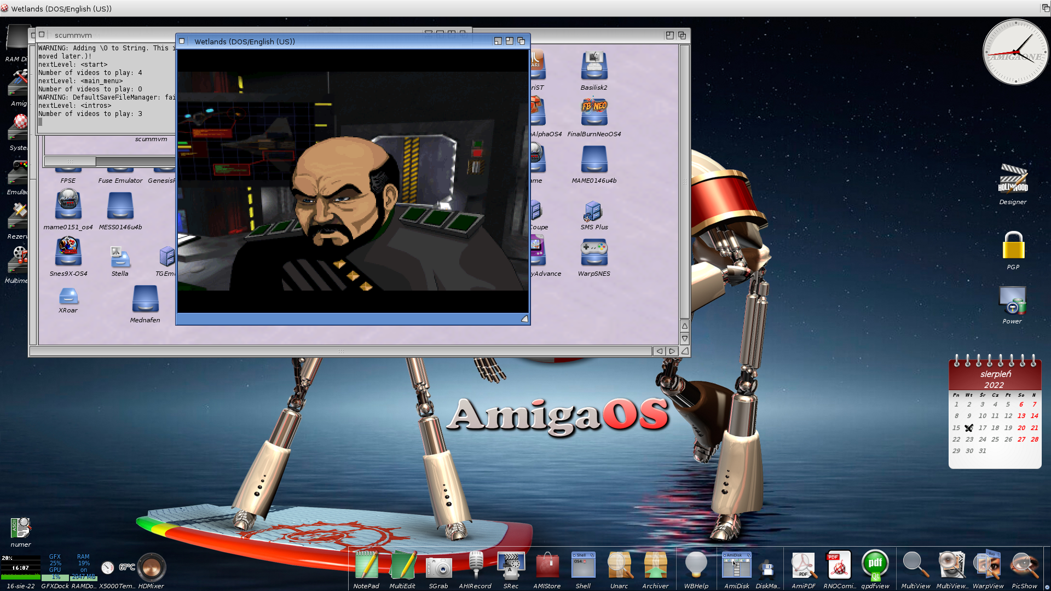1051x591 pixels.
Task: Launch the WarpSNES icon
Action: 594,253
